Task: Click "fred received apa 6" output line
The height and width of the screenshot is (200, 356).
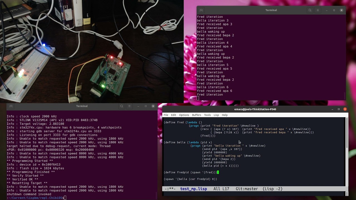Action: point(214,91)
